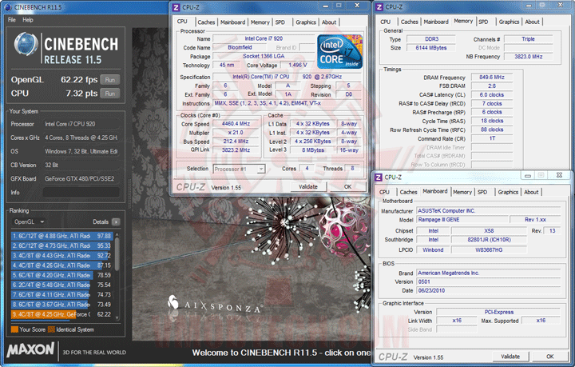Screen dimensions: 575x367
Task: Click the memory Size value 6144 MBytes
Action: (x=431, y=48)
